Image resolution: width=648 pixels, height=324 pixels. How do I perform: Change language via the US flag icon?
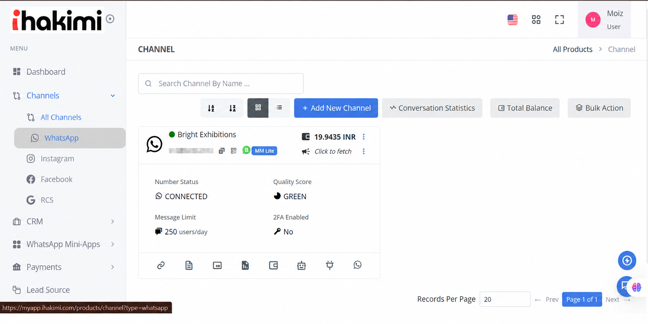[x=512, y=19]
